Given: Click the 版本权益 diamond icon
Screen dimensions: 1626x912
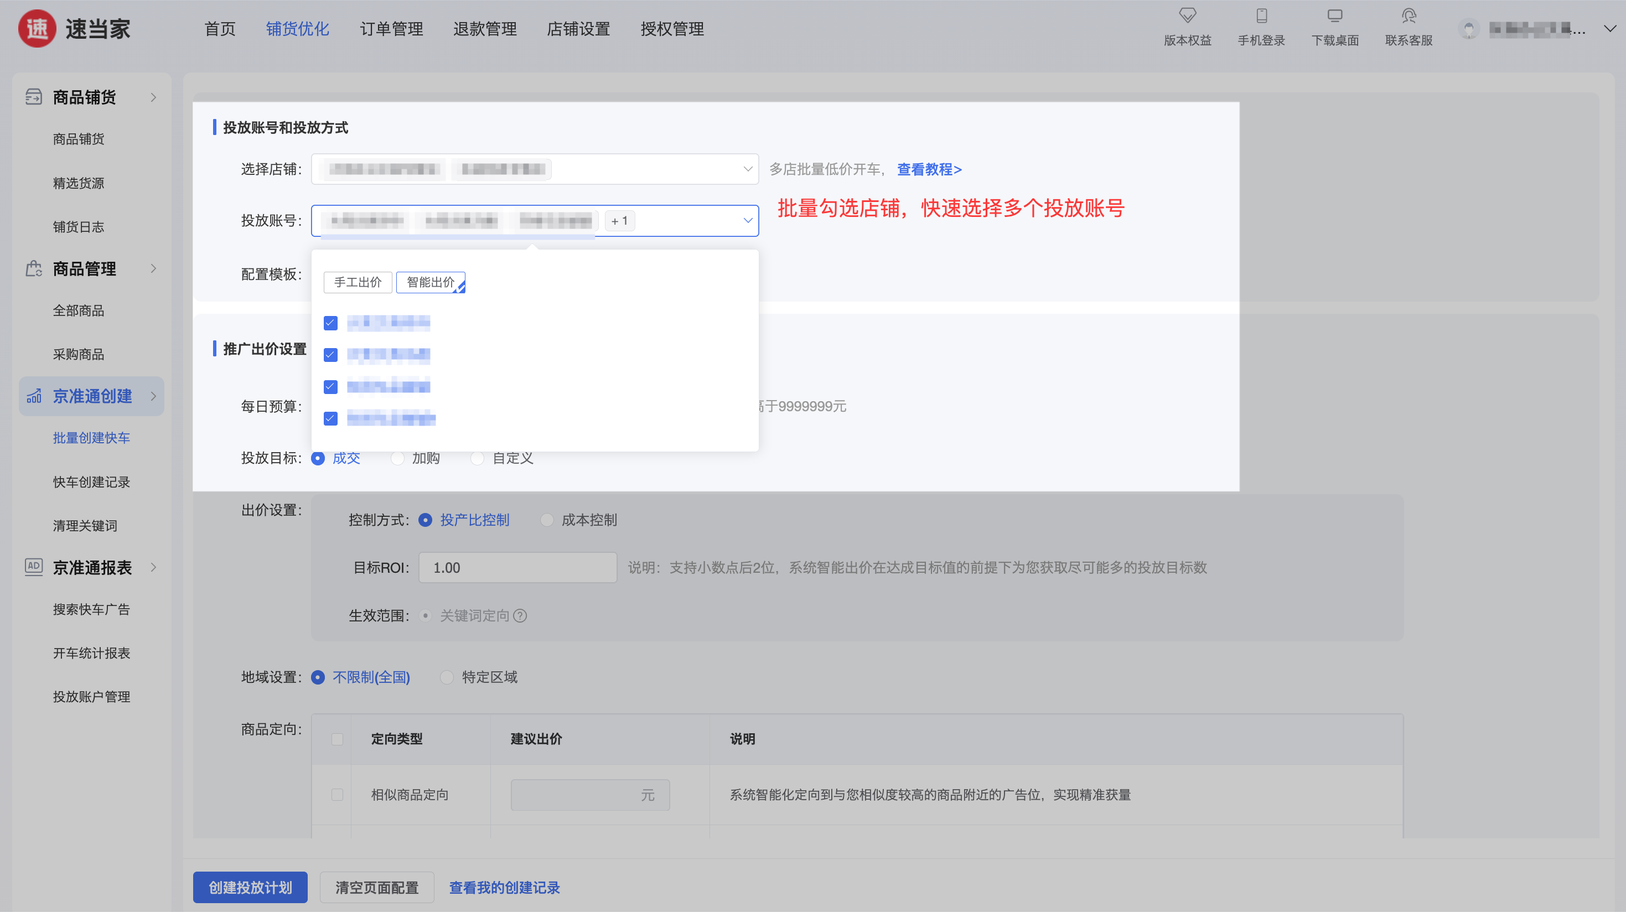Looking at the screenshot, I should 1187,16.
